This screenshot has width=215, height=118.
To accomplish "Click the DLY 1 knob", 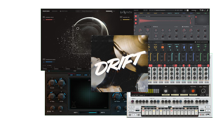I will pyautogui.click(x=118, y=108).
